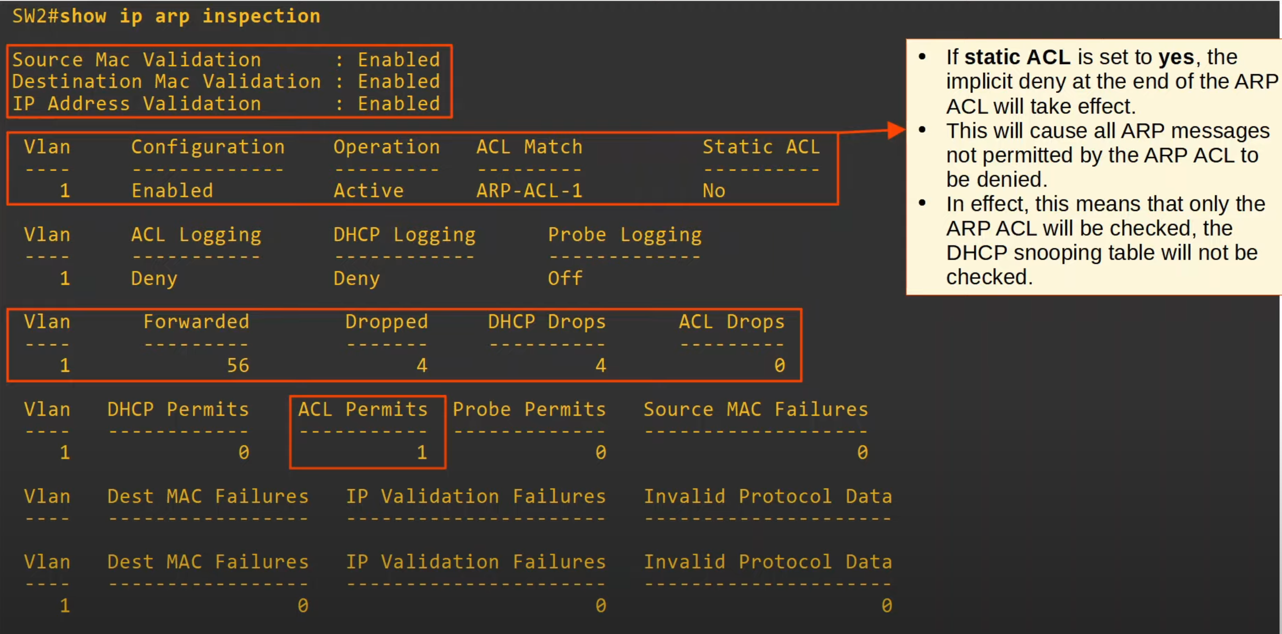Click the Probe Logging 'Off' value

point(565,278)
